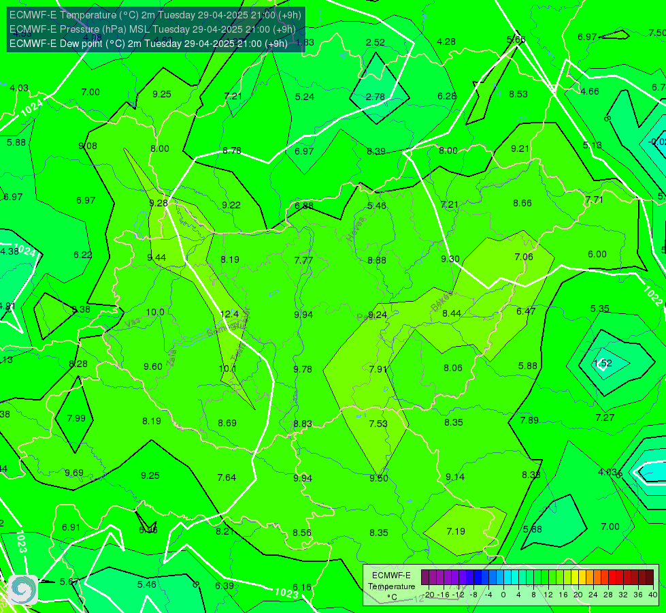Click the 7.91 map value
Screen dimensions: 666x613
[378, 369]
